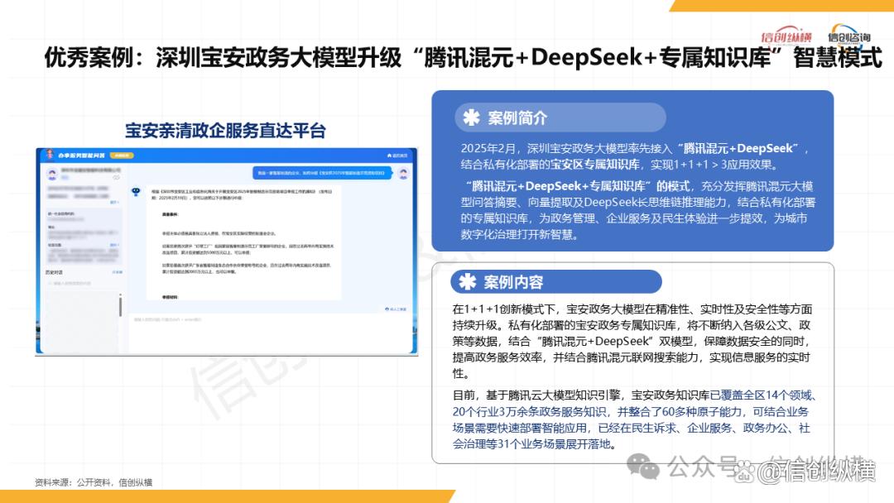Click the blue user question chat bubble
This screenshot has height=503, width=894.
[322, 173]
